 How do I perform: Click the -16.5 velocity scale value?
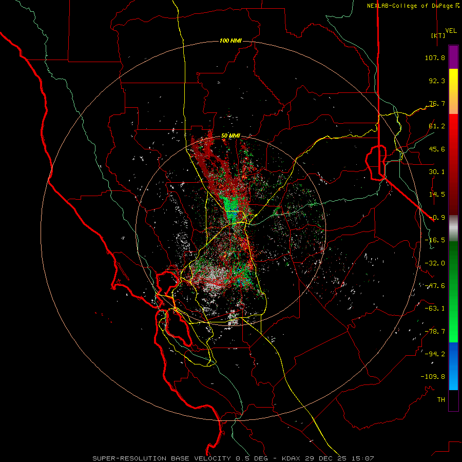[435, 240]
